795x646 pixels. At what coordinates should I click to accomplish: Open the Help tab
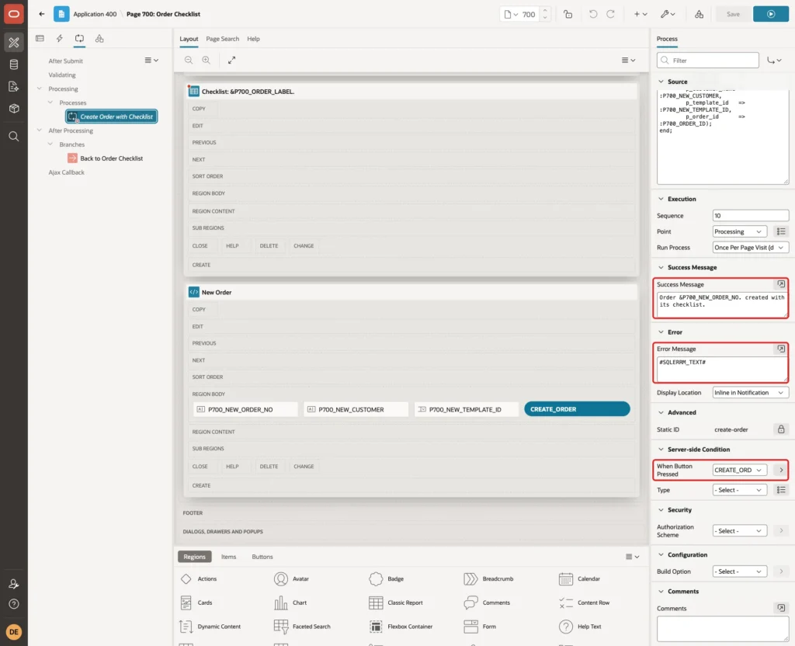[253, 39]
